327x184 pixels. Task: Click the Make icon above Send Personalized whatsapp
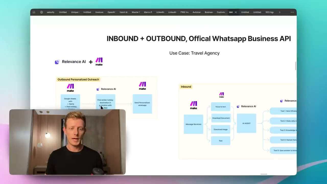[x=142, y=85]
